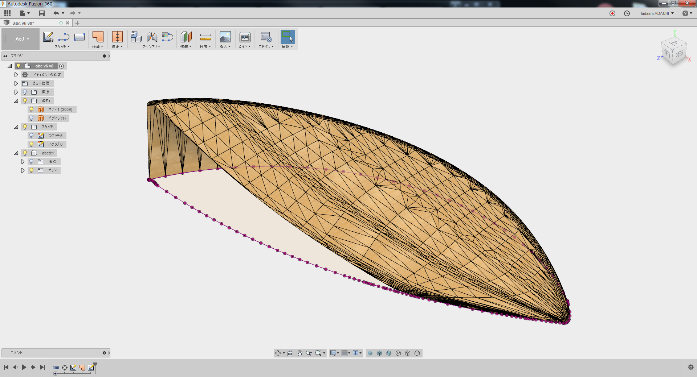The image size is (697, 377).
Task: Click the Create Sketch tool icon
Action: coord(48,37)
